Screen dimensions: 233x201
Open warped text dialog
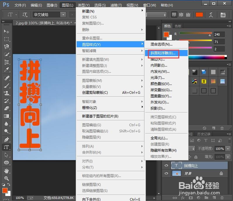[211, 15]
